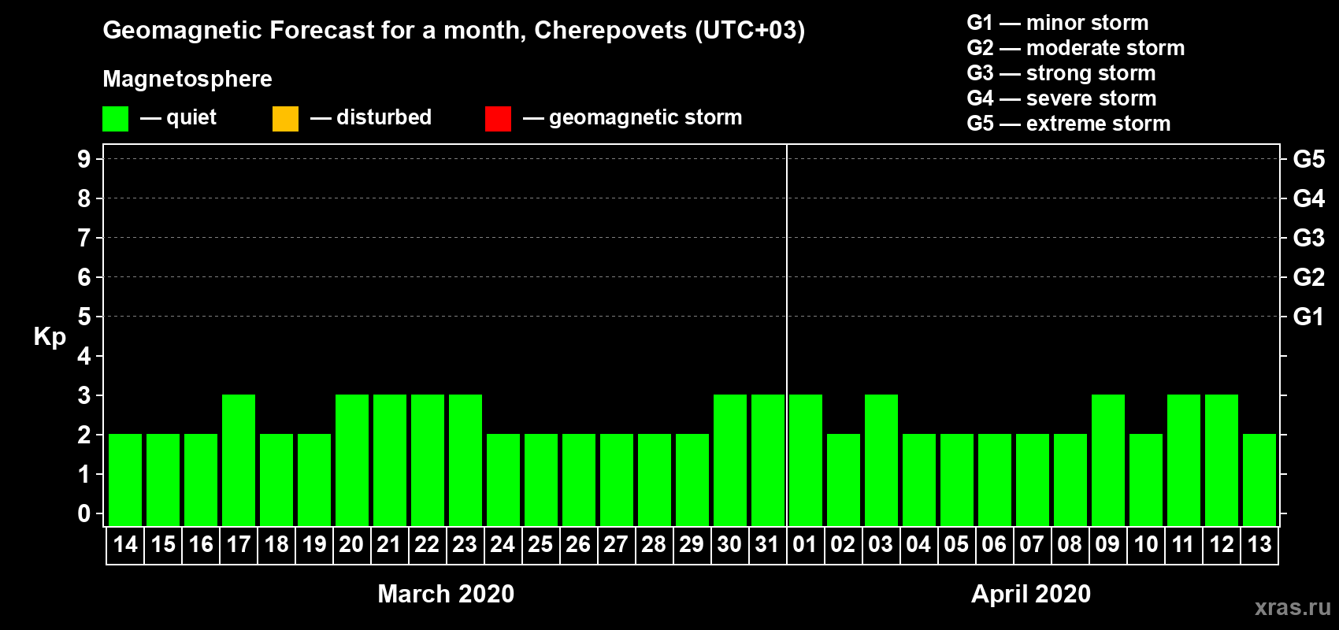
Task: Select the bar for April 01
Action: (x=806, y=460)
